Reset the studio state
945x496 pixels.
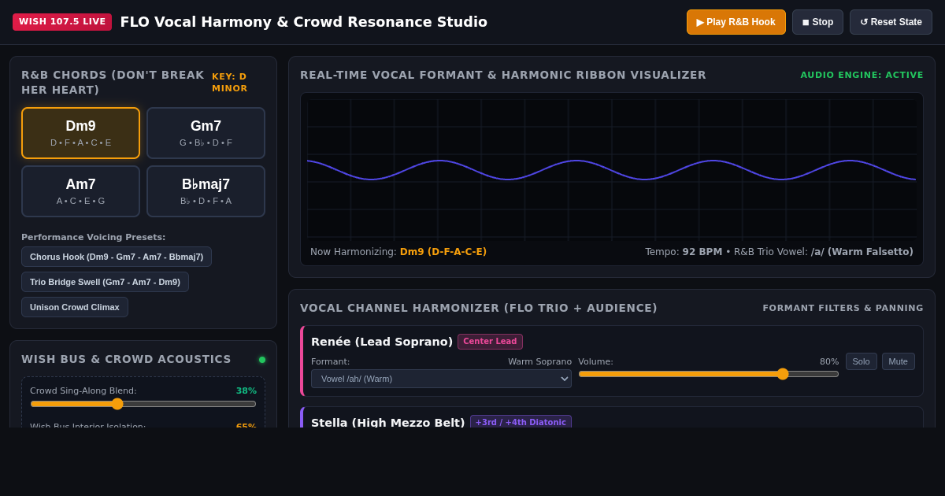[891, 22]
